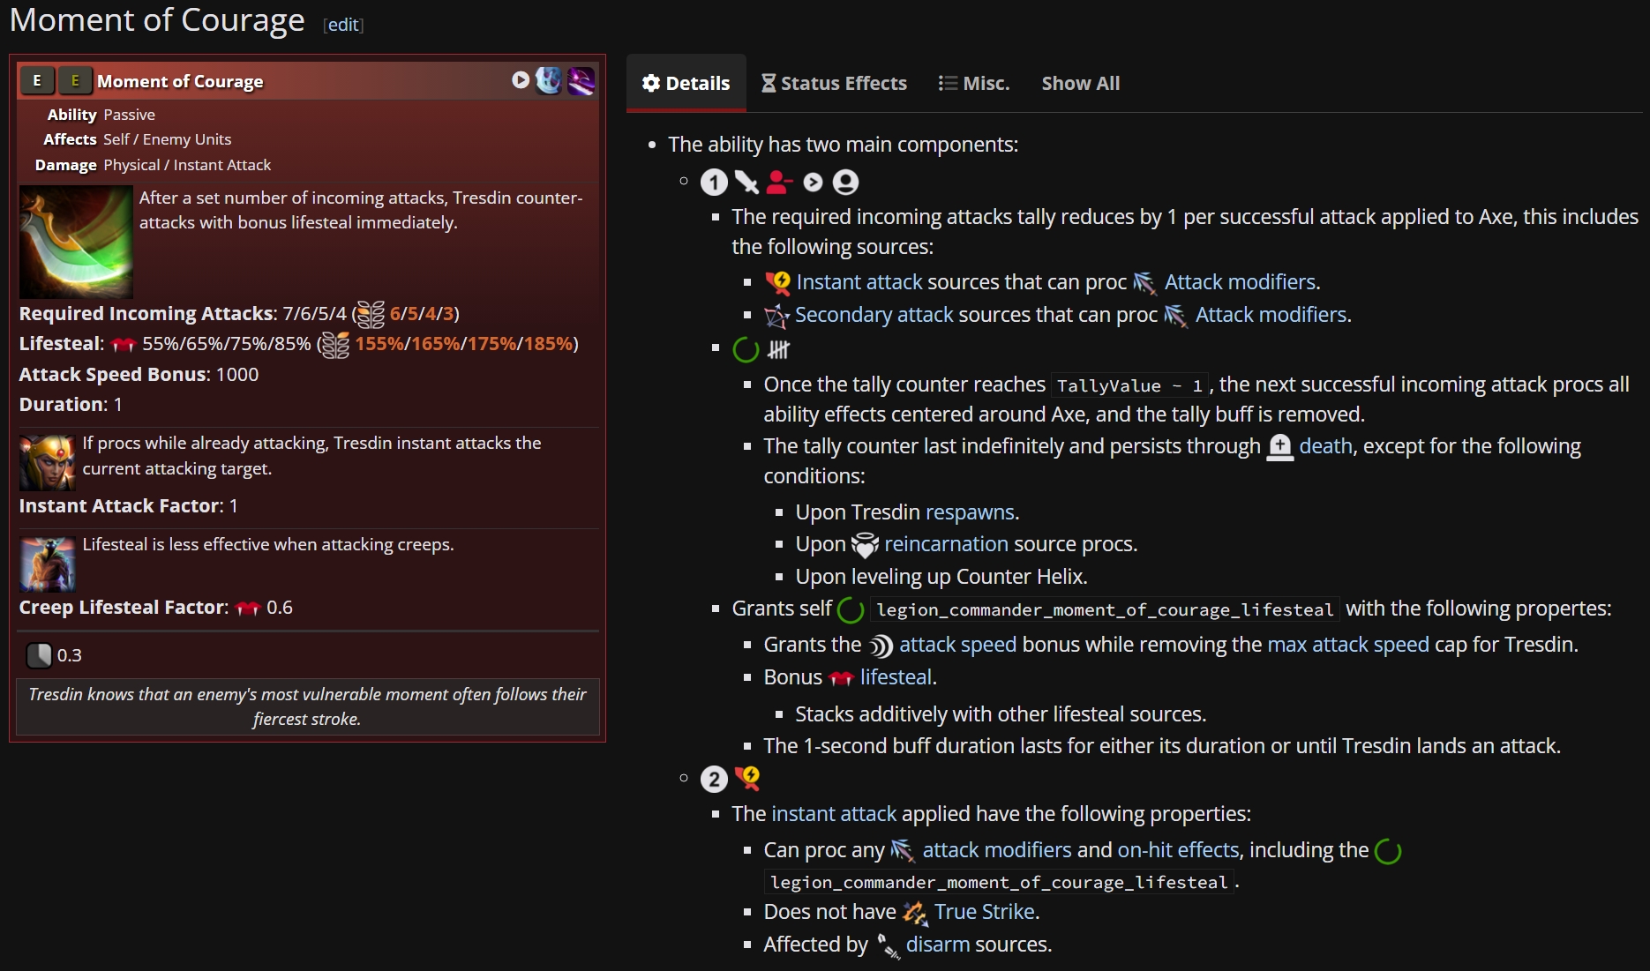
Task: Follow the death link
Action: [x=1325, y=446]
